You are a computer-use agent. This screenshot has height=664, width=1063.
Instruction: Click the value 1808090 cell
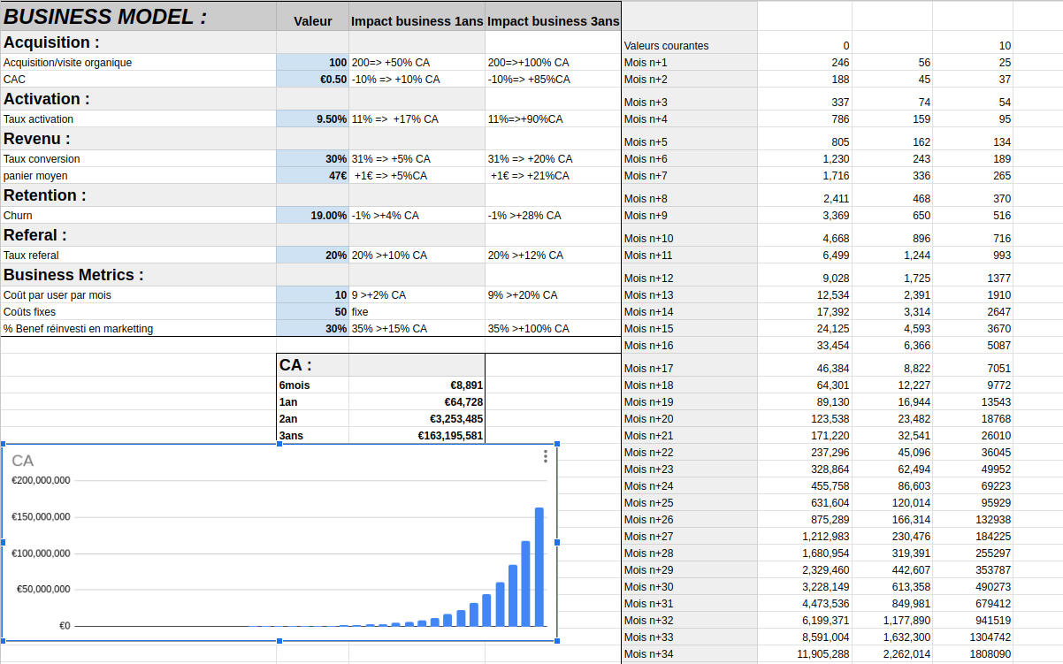[973, 654]
